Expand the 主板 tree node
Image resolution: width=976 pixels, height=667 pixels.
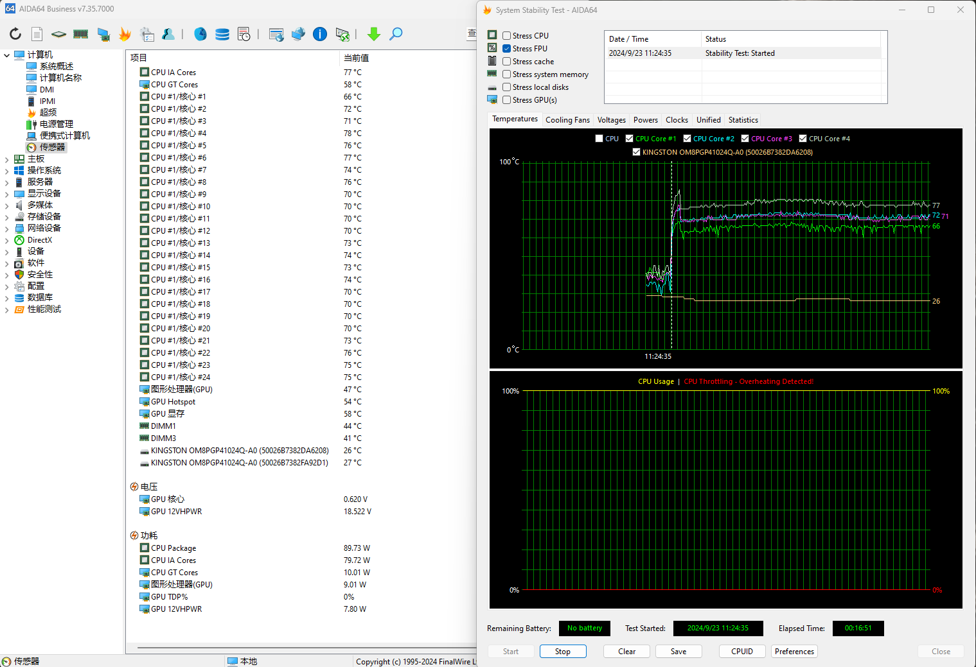(7, 159)
